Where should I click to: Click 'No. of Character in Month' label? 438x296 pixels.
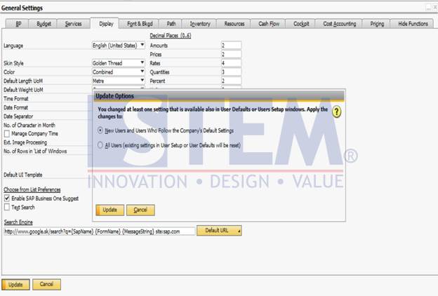pyautogui.click(x=29, y=125)
